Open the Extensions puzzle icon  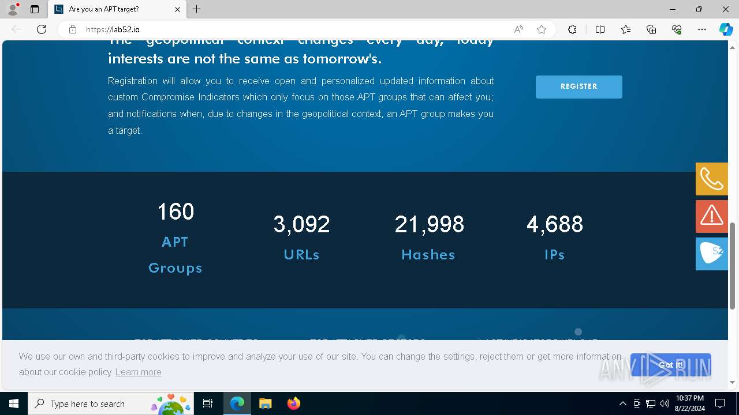572,29
